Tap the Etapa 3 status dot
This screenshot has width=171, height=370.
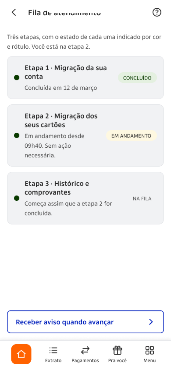(17, 198)
